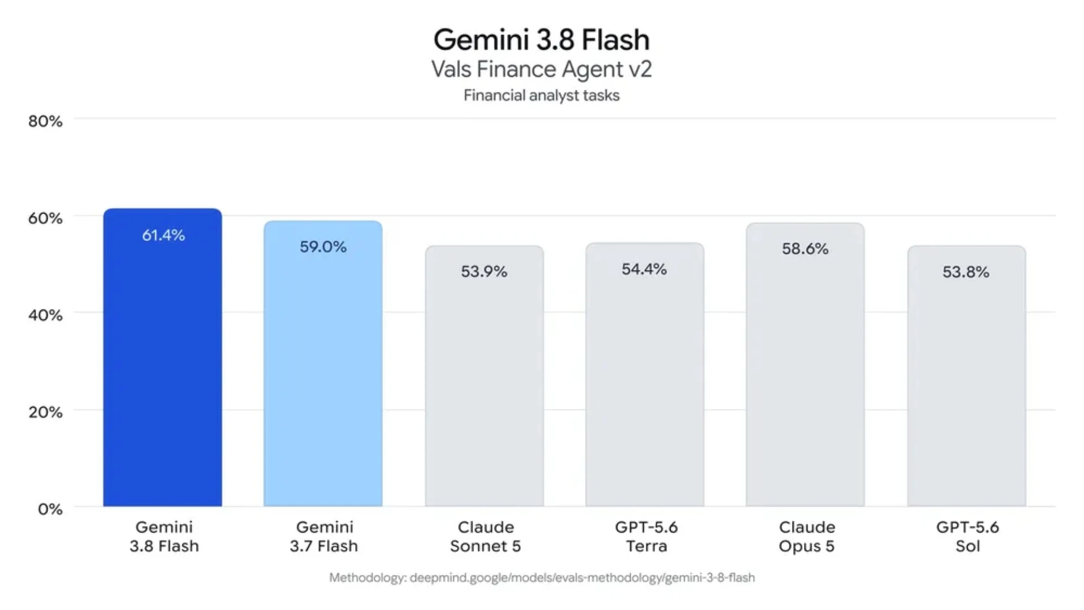The height and width of the screenshot is (610, 1084).
Task: Click the 53.9% value label
Action: coord(484,272)
